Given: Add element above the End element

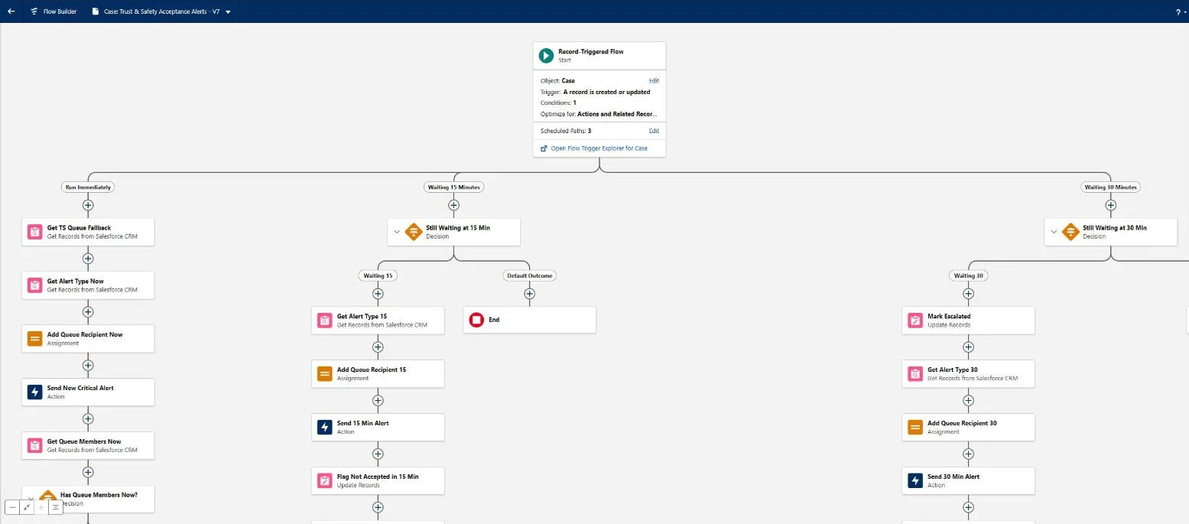Looking at the screenshot, I should (529, 294).
